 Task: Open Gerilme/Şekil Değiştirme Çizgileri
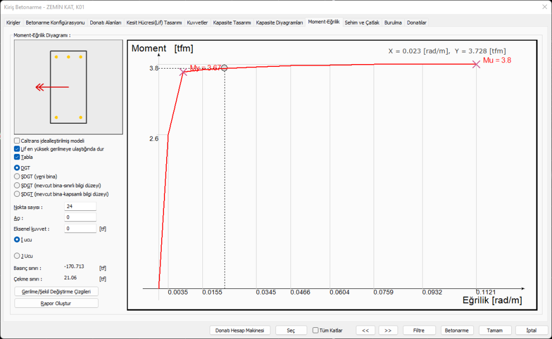click(x=56, y=291)
